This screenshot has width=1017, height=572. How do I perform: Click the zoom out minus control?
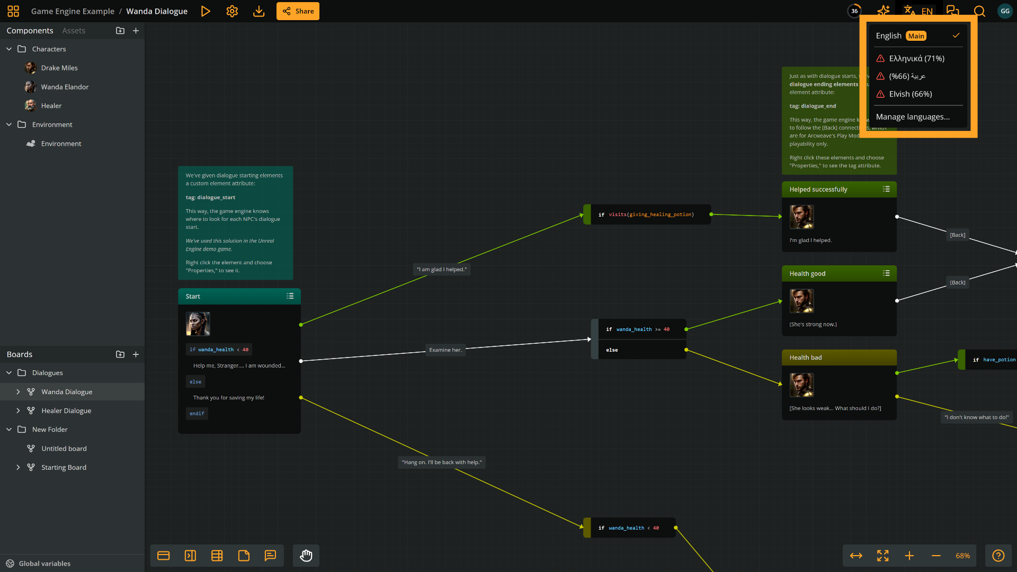coord(936,556)
